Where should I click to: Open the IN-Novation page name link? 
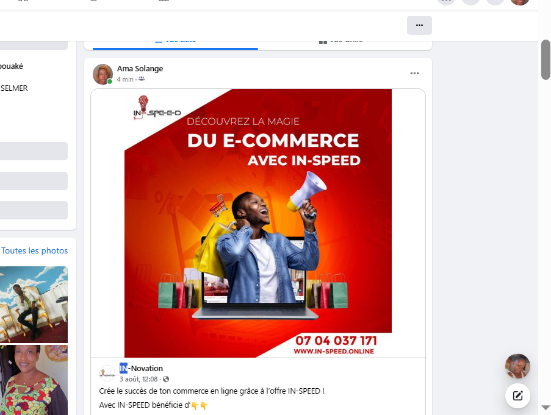(x=141, y=368)
